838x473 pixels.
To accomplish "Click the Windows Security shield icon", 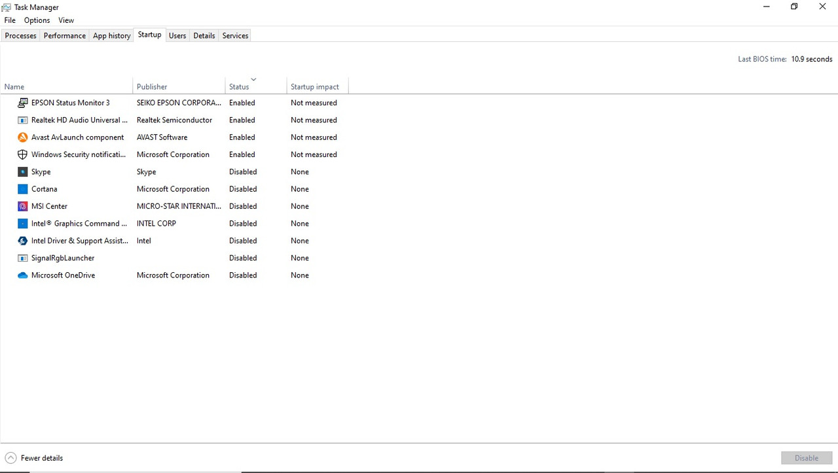I will coord(23,154).
